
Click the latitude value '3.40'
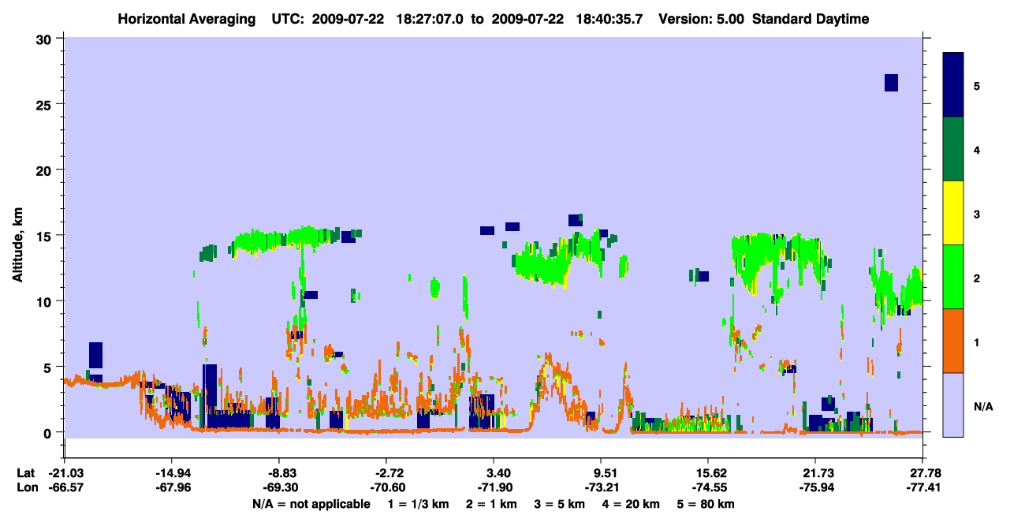click(x=500, y=473)
